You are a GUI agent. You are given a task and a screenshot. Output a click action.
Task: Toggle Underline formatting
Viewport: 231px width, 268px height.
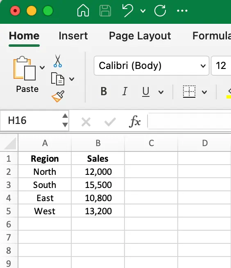tap(146, 92)
